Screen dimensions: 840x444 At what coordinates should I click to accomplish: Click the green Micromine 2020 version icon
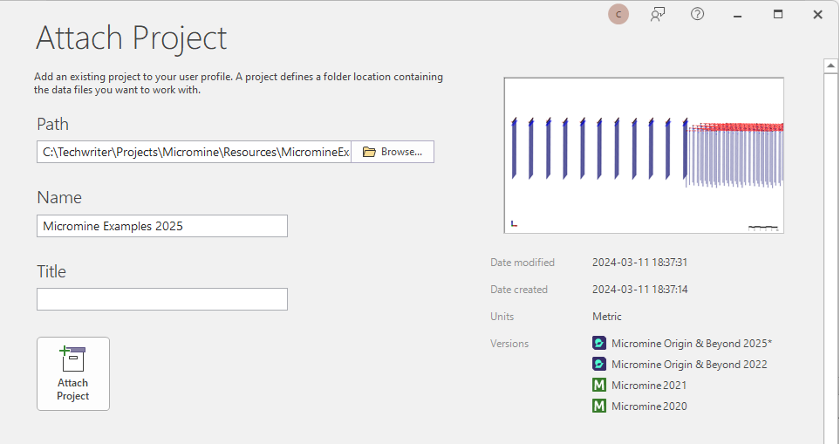(x=599, y=406)
